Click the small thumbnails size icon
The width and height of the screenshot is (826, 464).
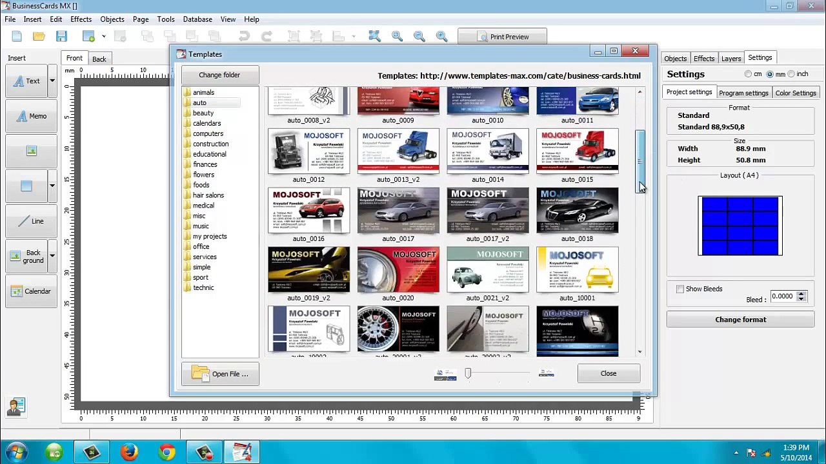tap(445, 374)
